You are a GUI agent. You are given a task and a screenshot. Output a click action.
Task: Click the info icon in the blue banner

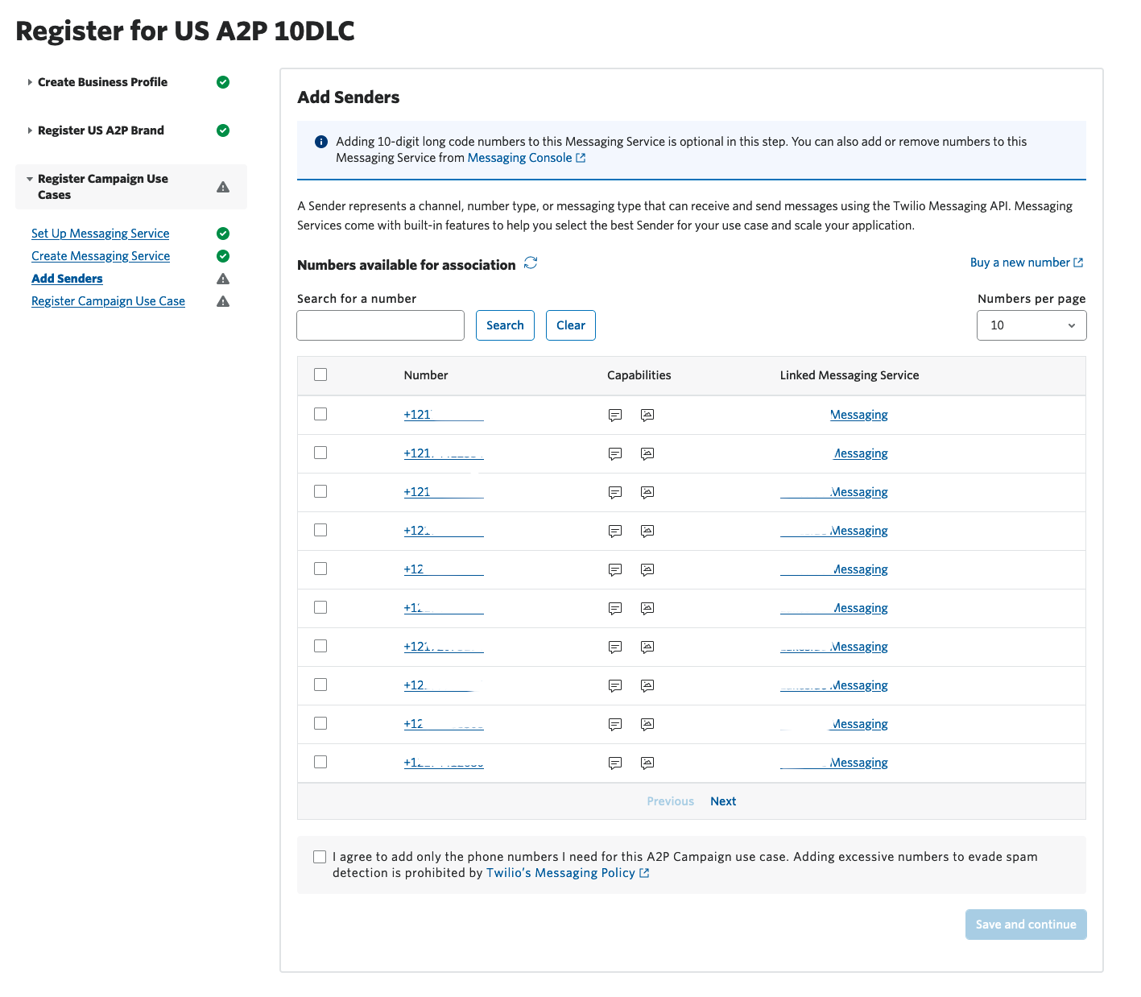320,142
